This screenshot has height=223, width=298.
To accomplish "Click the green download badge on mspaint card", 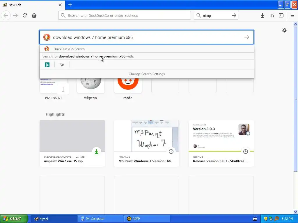I will 97,152.
